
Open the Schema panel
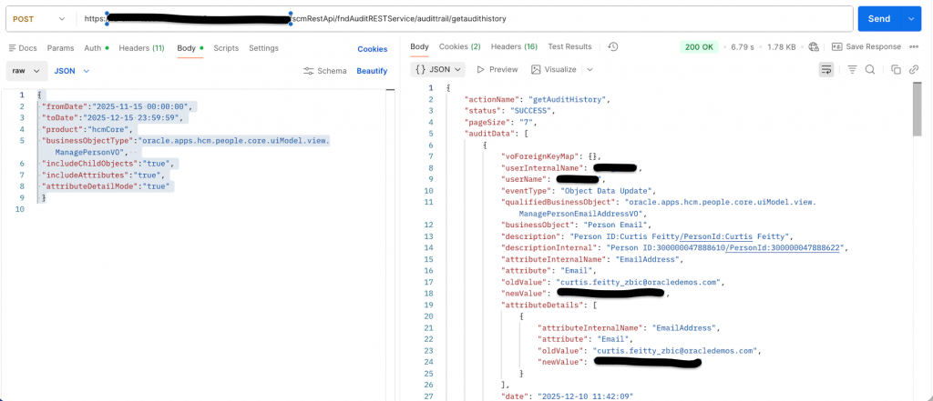(x=325, y=70)
